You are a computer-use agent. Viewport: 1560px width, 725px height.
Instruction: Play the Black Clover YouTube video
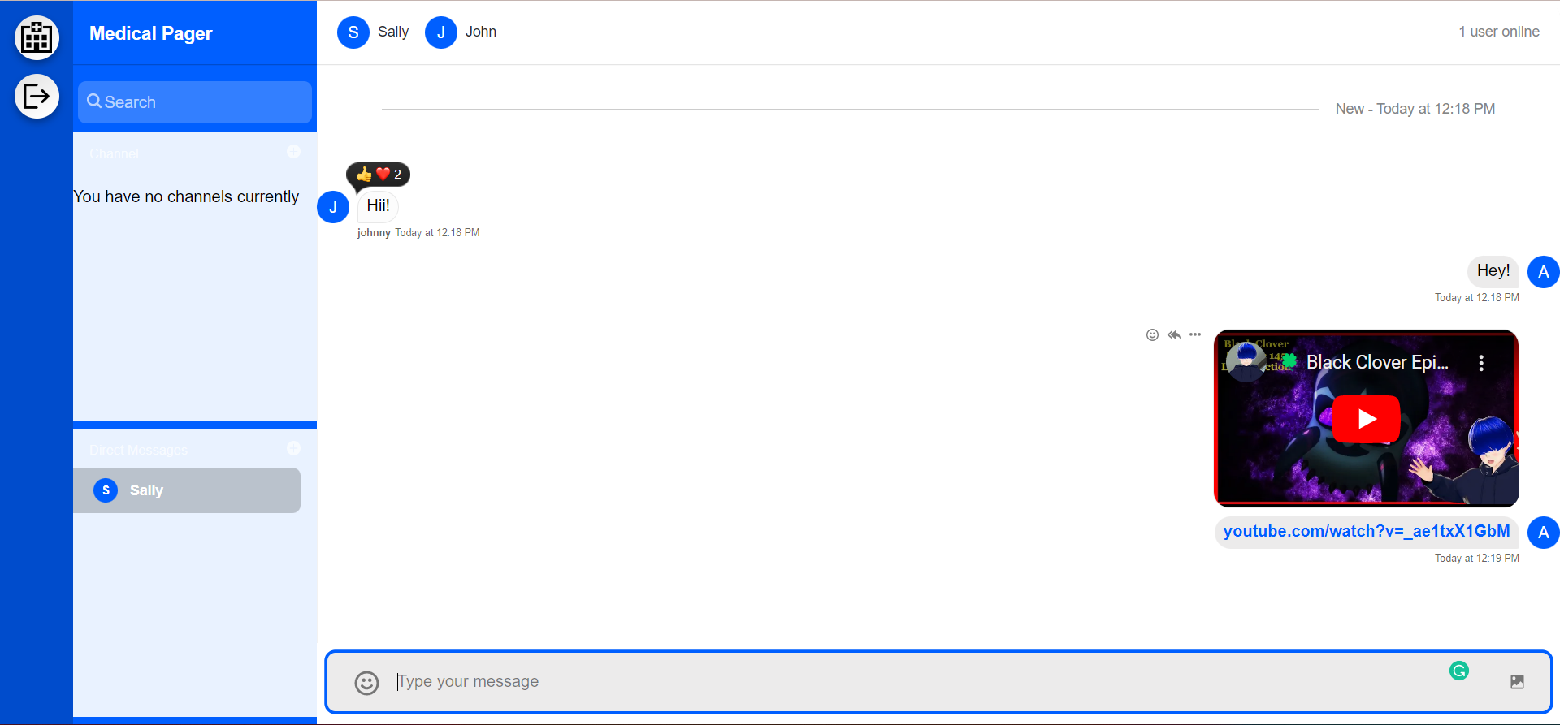click(1367, 419)
